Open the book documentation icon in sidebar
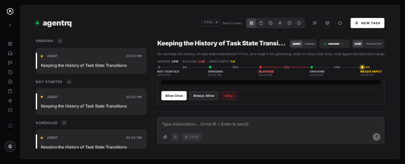The height and width of the screenshot is (164, 405). coord(10,126)
